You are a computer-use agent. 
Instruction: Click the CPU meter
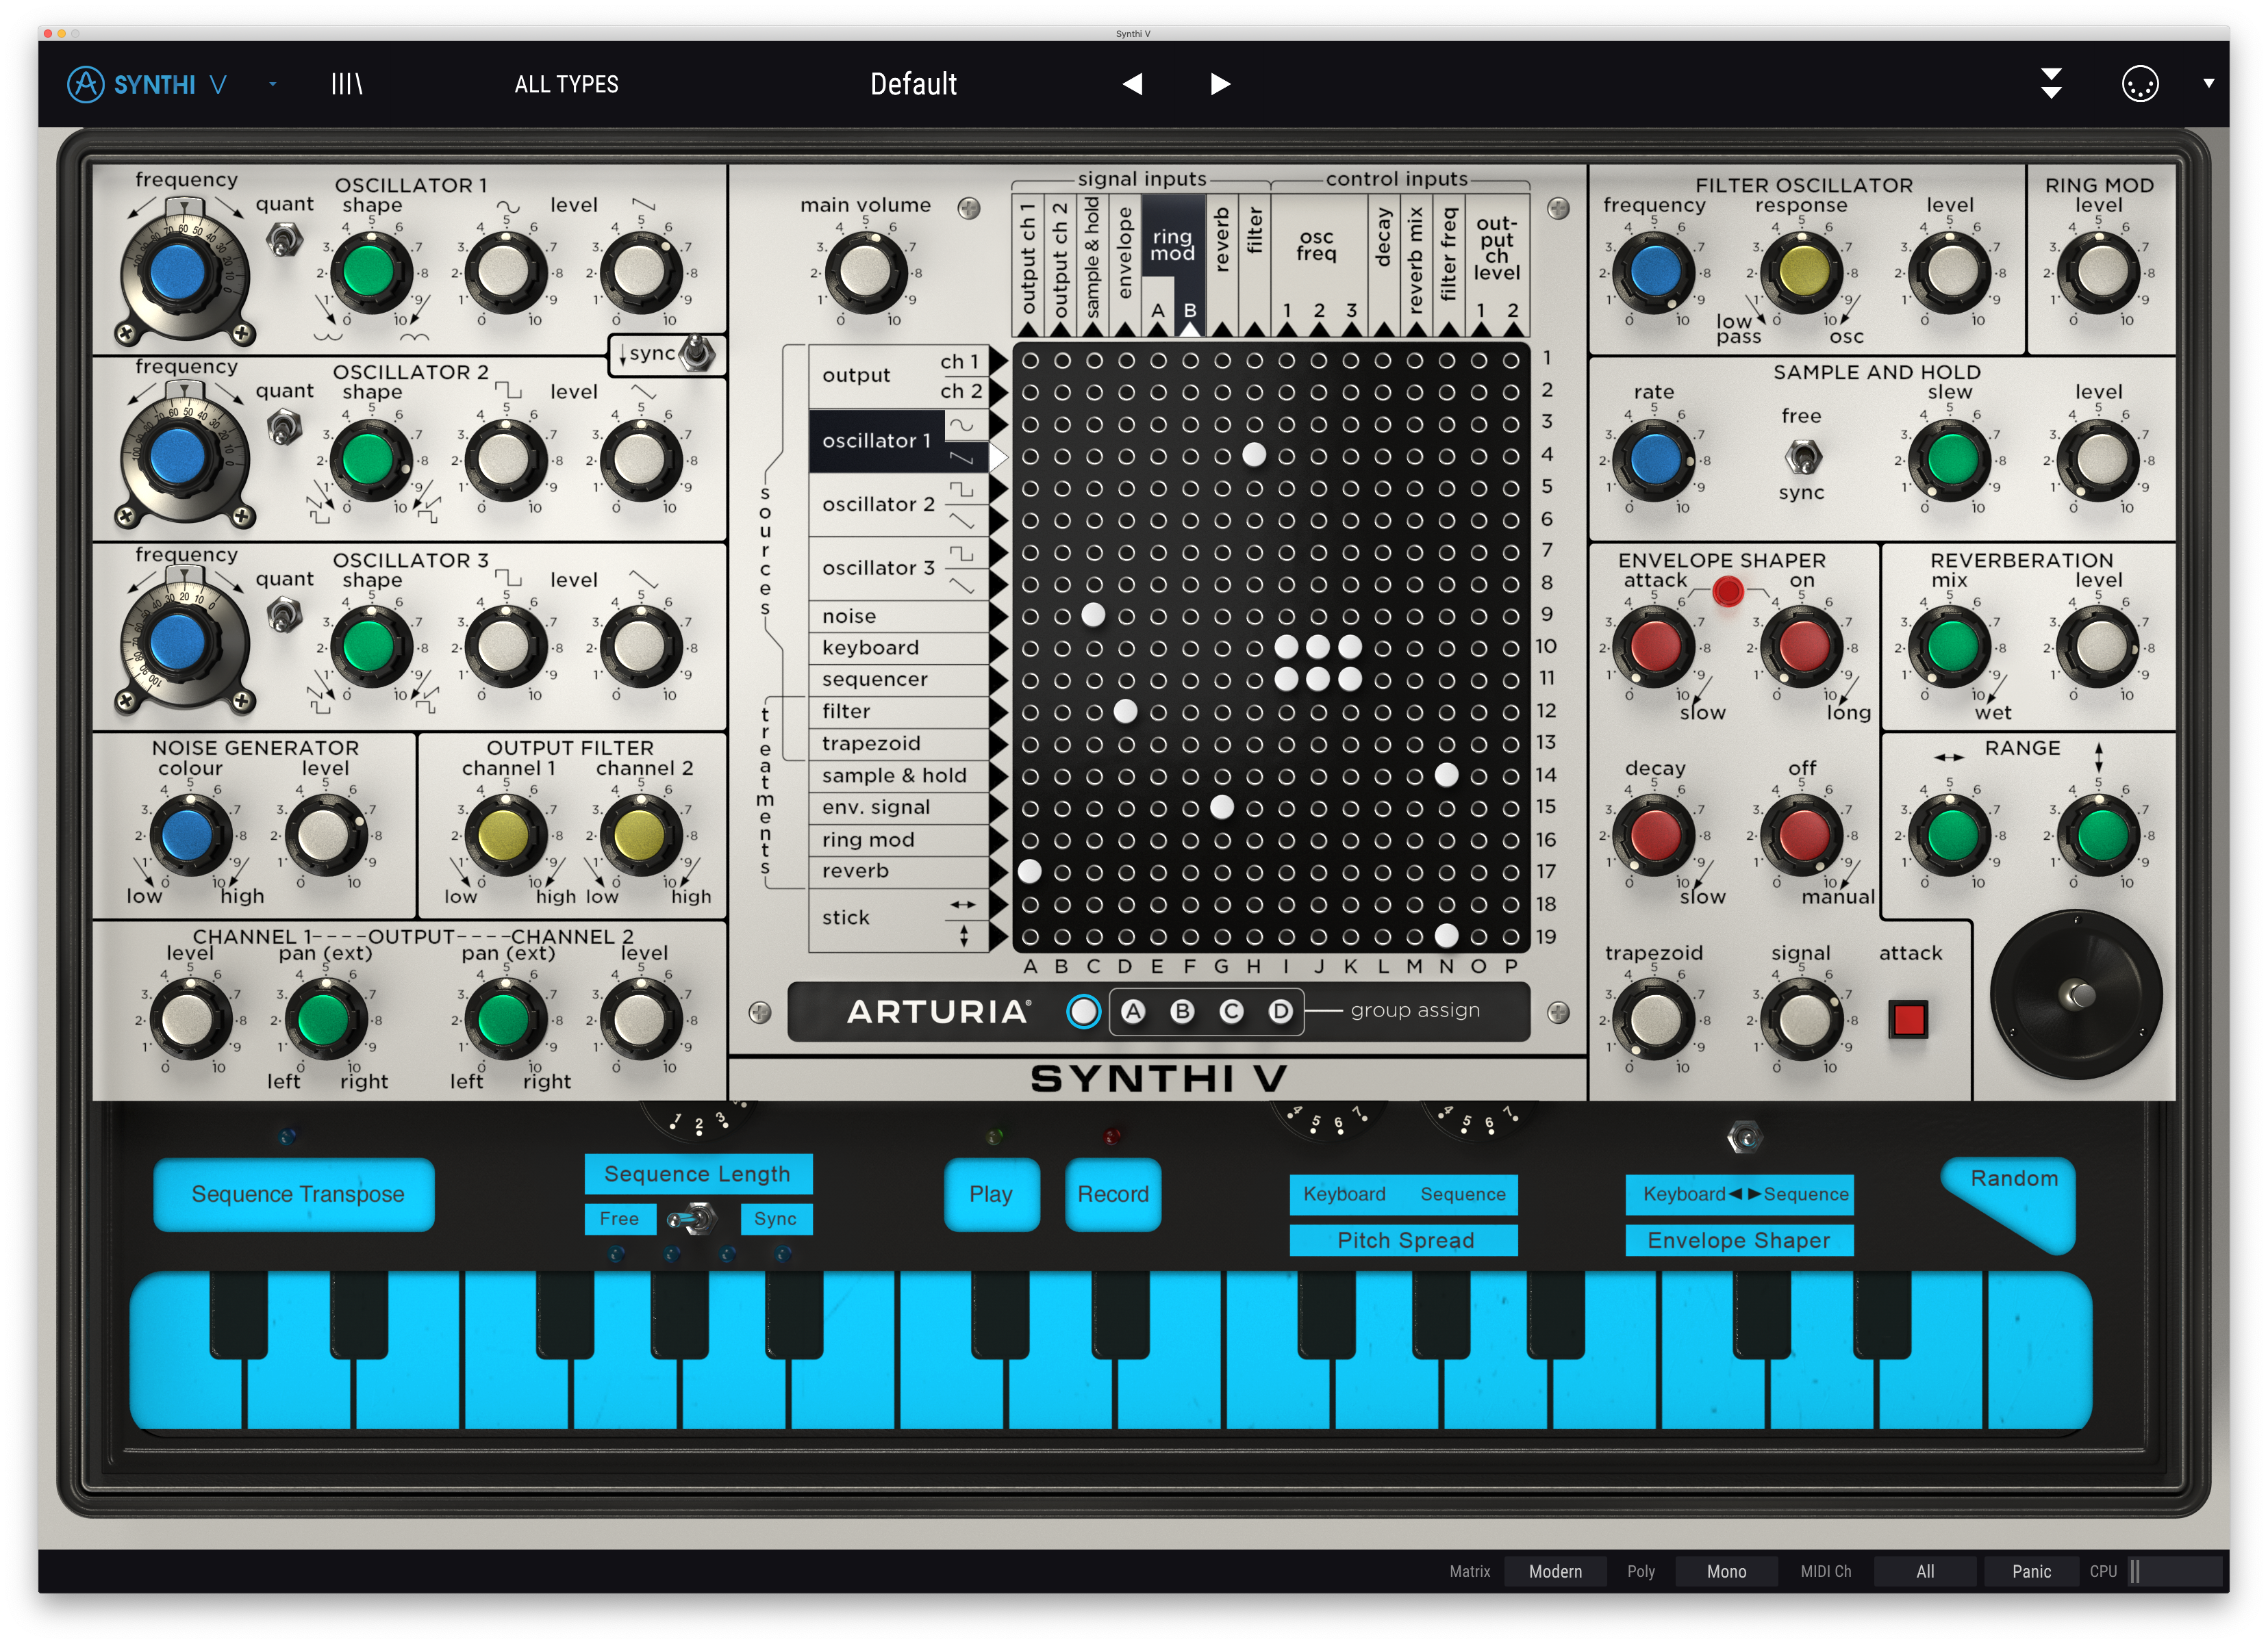point(2174,1571)
